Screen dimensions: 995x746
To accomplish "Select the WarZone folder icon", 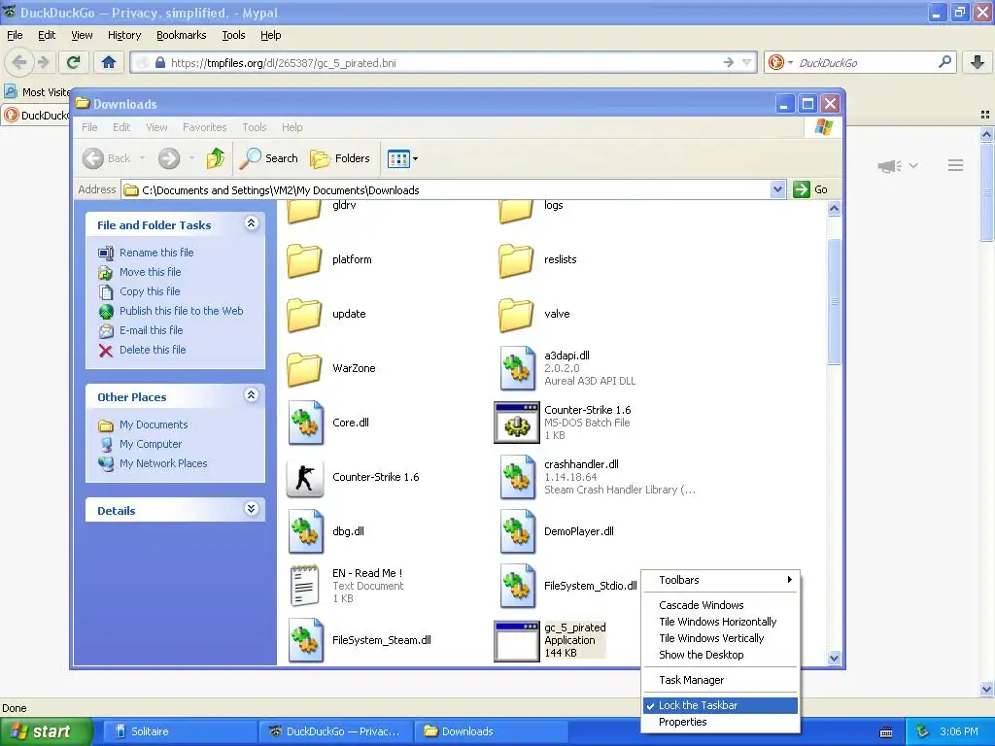I will click(304, 368).
